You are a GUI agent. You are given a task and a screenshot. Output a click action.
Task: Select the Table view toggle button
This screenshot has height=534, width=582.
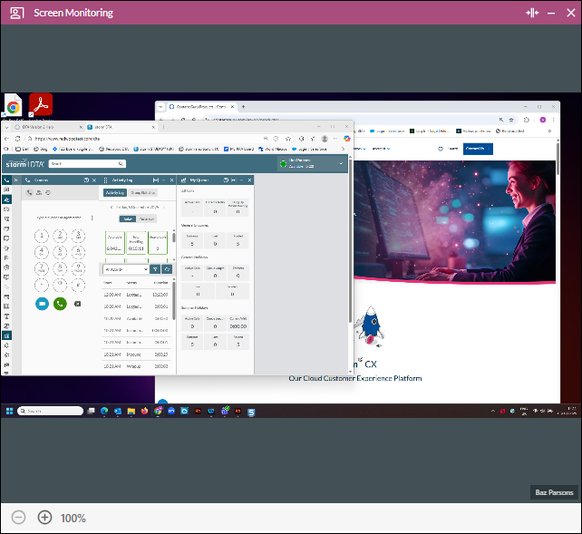coord(128,218)
